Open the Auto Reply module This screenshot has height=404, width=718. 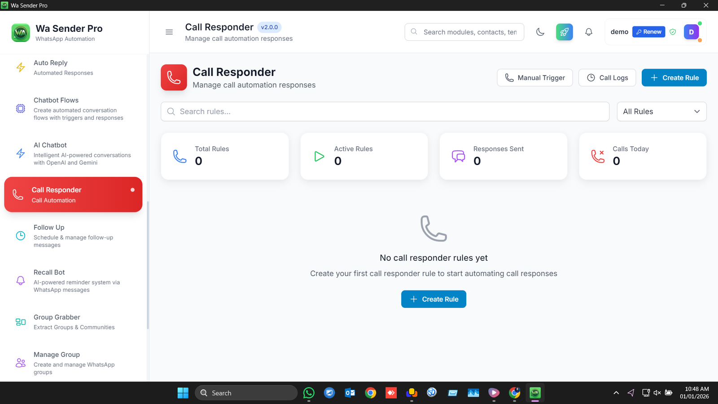pos(51,67)
